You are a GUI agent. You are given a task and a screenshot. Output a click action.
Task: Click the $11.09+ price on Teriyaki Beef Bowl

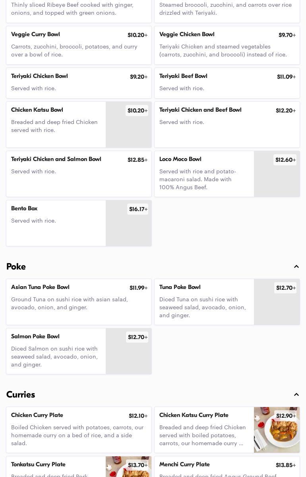click(x=286, y=77)
